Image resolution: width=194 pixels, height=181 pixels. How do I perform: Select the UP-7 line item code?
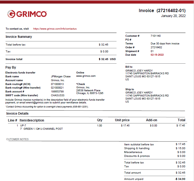point(23,126)
